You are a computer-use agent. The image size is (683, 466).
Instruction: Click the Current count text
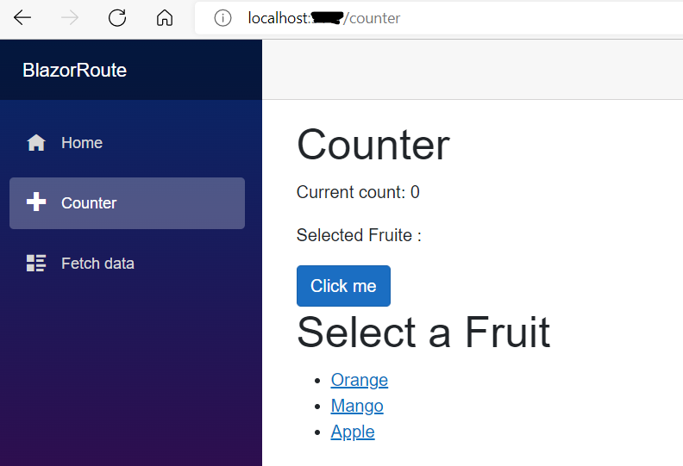click(358, 192)
